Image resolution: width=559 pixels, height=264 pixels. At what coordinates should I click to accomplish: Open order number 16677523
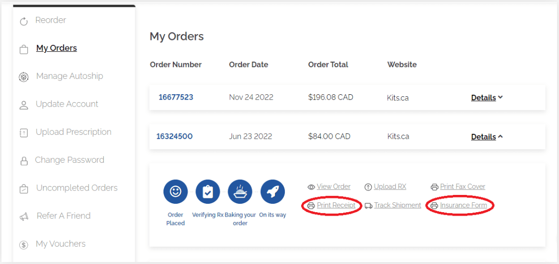pos(176,97)
